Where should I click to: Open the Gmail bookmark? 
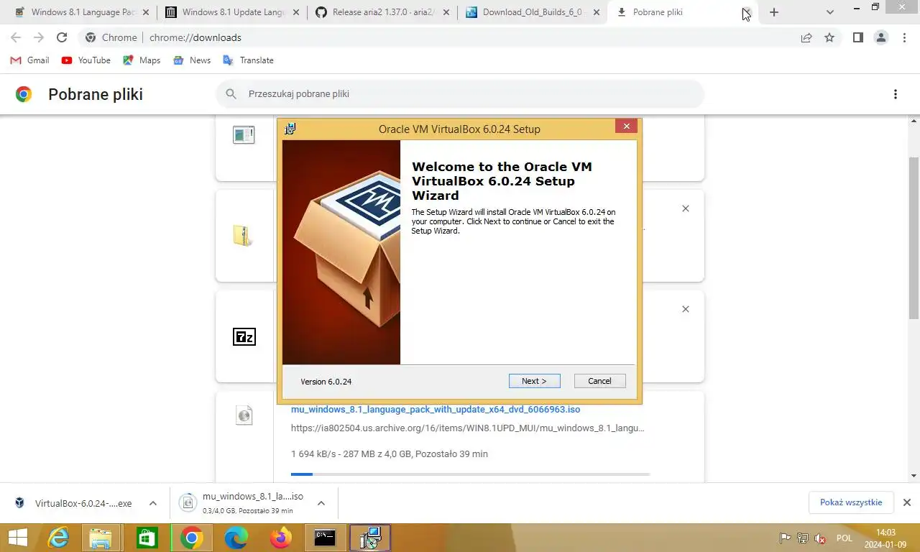click(x=30, y=60)
